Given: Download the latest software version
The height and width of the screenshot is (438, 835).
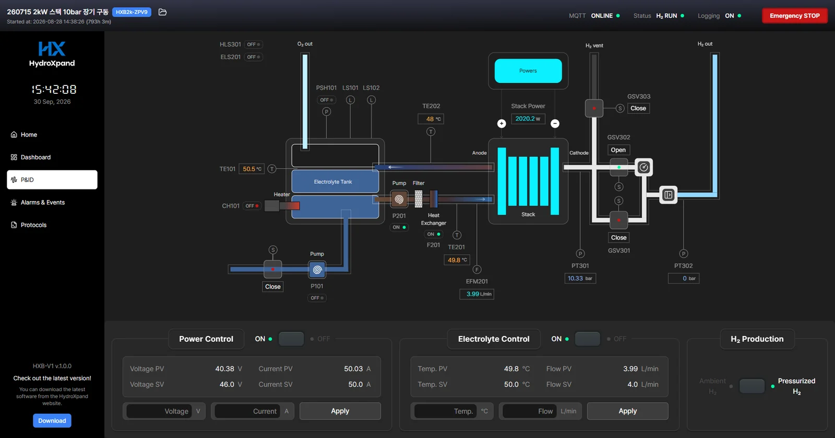Looking at the screenshot, I should click(52, 421).
